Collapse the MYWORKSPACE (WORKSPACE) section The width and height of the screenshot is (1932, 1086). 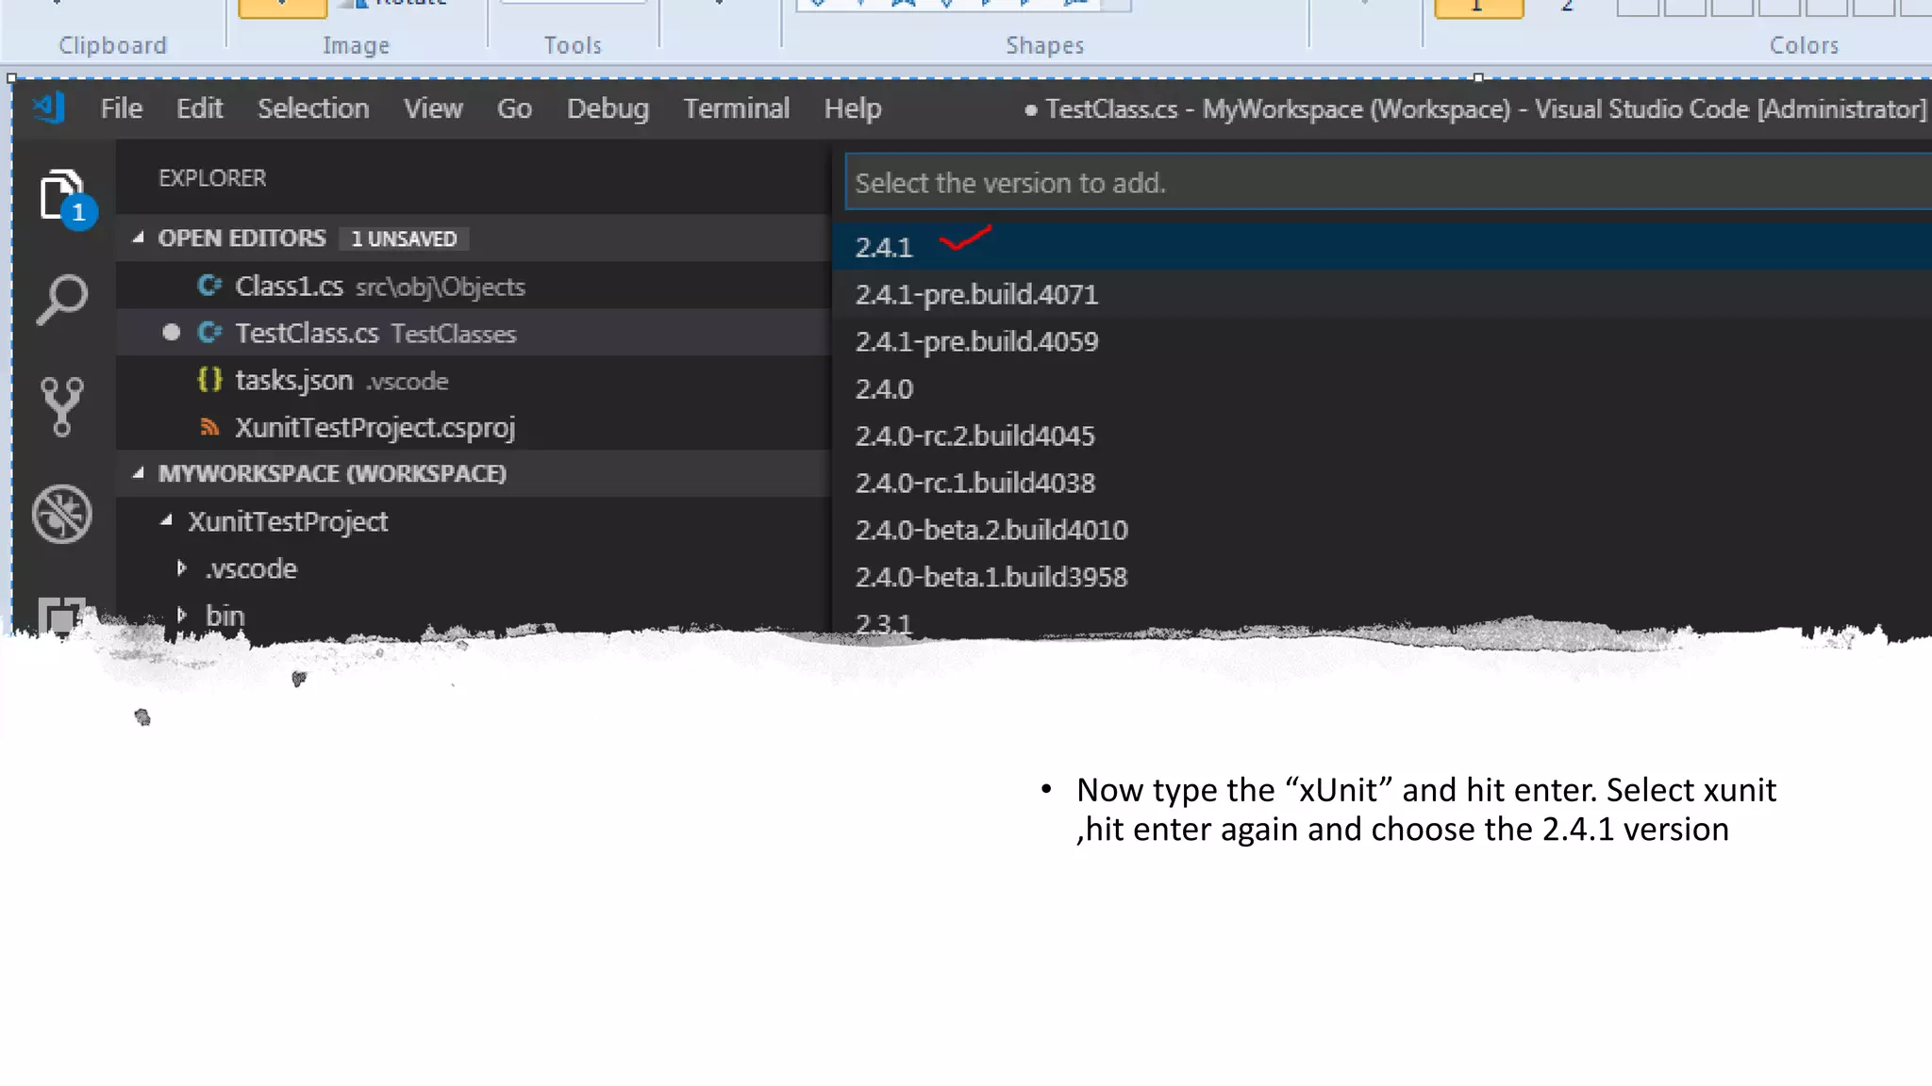(139, 473)
